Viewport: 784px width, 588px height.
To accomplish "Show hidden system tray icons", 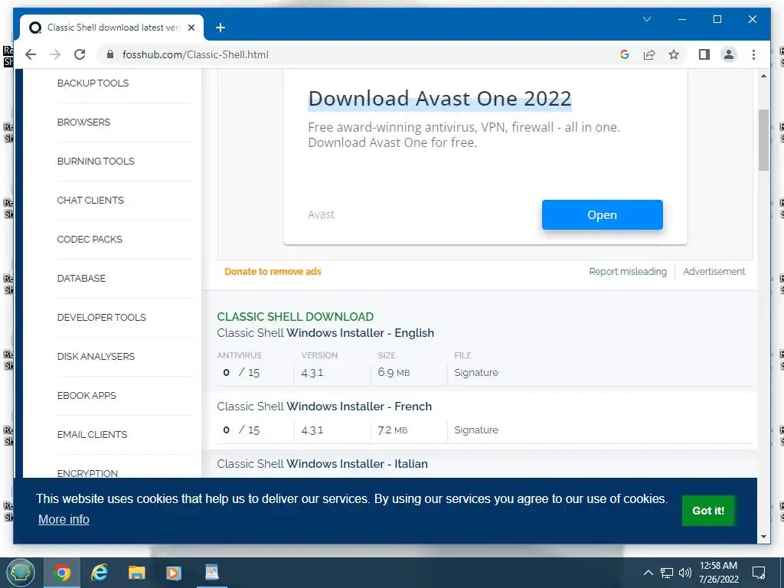I will point(648,573).
